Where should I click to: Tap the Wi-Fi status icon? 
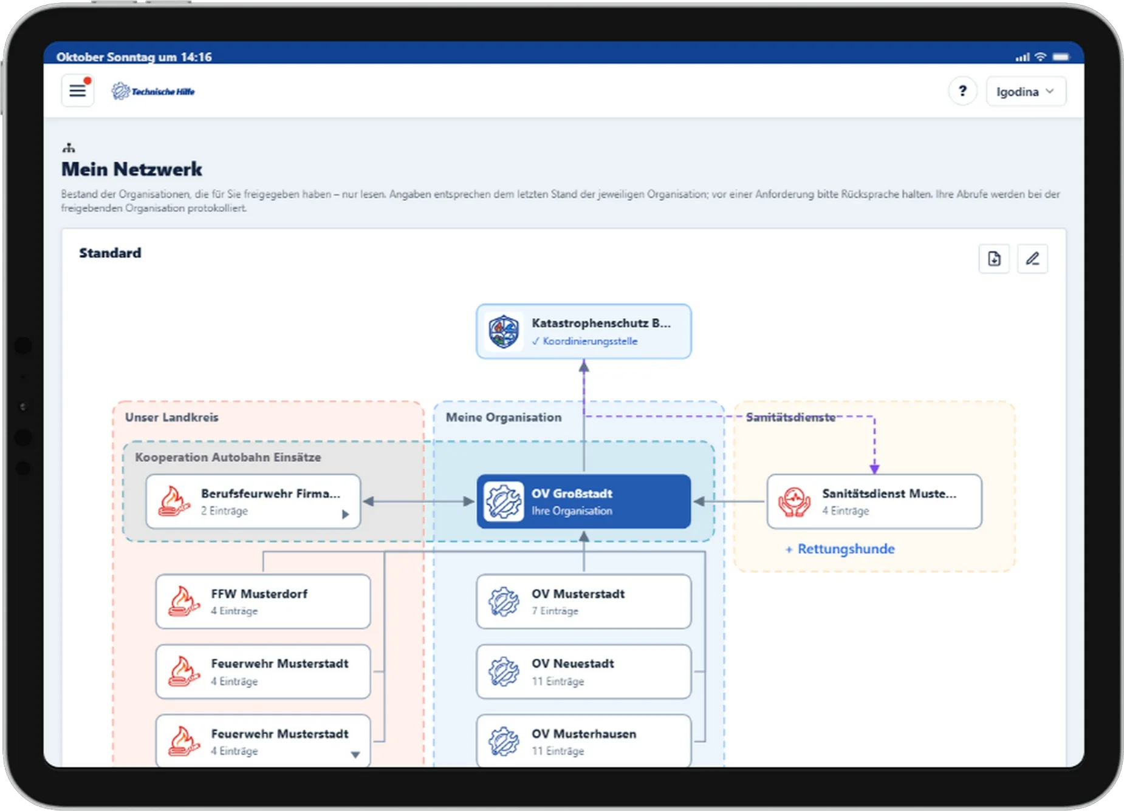coord(1041,56)
